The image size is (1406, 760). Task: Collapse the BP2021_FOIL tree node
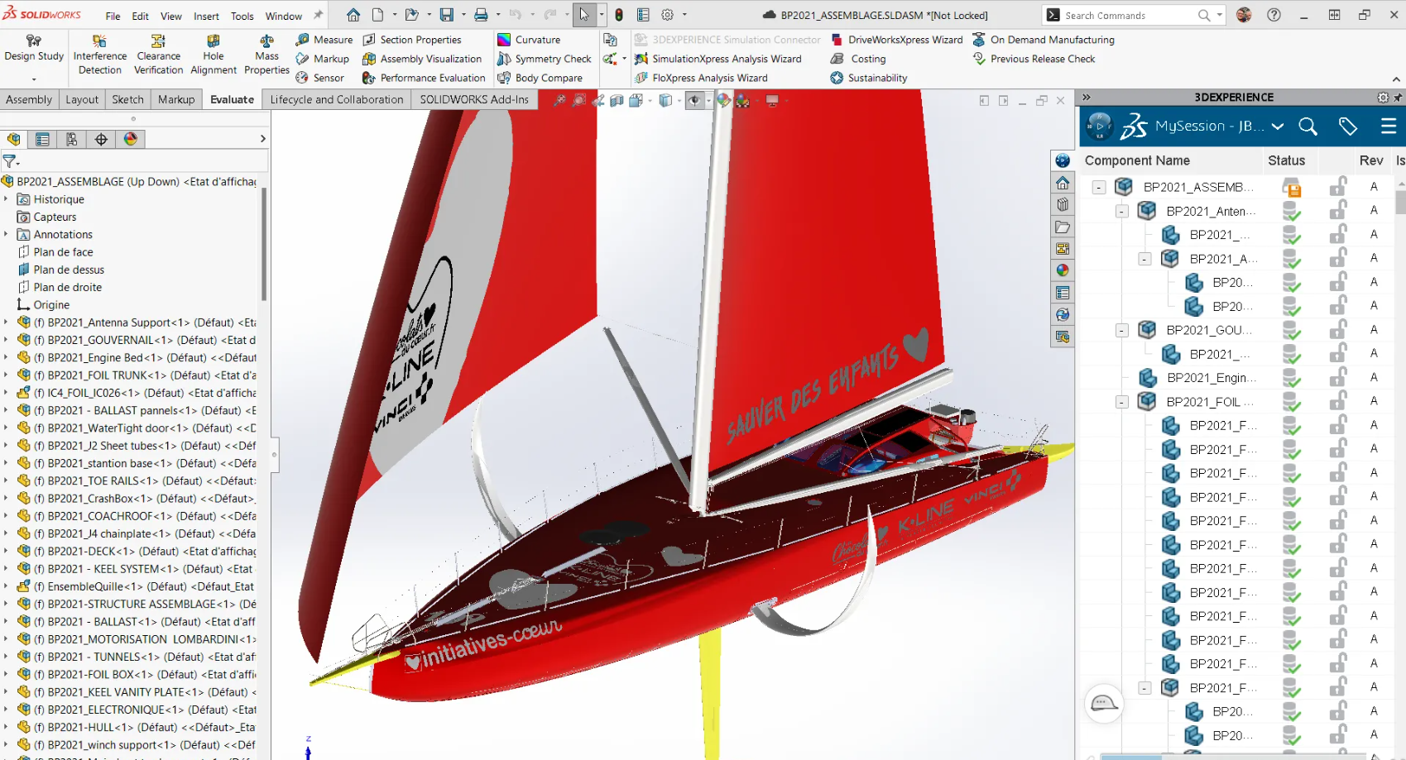pos(1121,402)
